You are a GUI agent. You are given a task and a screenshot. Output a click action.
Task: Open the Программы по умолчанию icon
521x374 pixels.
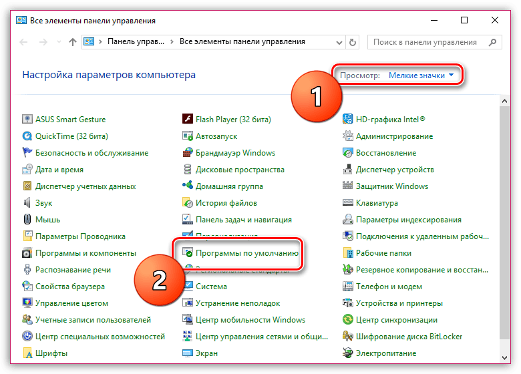188,252
